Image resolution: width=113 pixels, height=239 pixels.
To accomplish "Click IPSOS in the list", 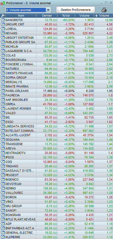I will pos(9,157).
